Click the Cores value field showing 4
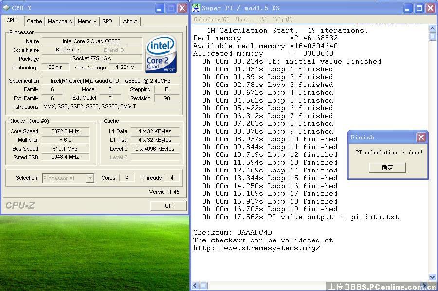Screen dimensions: 438x291 pos(127,178)
